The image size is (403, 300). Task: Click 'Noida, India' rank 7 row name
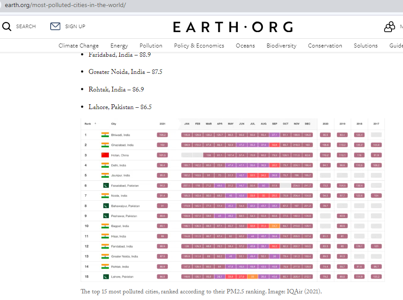[x=119, y=196]
